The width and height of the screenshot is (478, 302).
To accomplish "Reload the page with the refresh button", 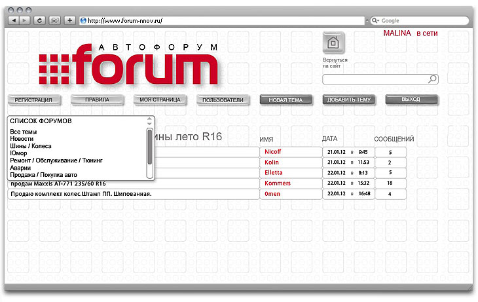I will 39,20.
